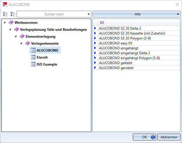The image size is (182, 143).
Task: Collapse Verlegeplanung Teile und Bearbeitungen node
Action: [x=10, y=29]
